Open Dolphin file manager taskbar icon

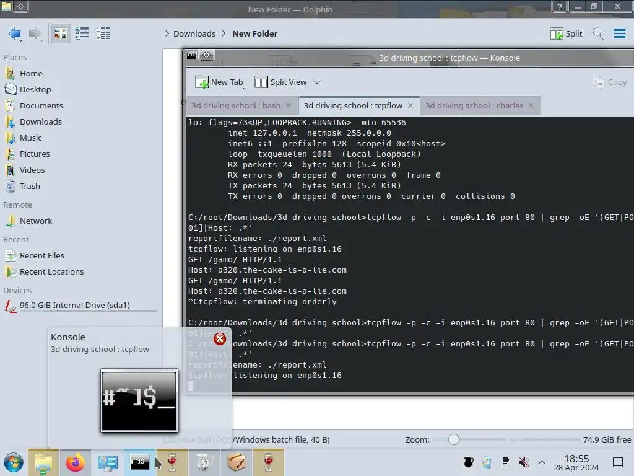tap(43, 462)
